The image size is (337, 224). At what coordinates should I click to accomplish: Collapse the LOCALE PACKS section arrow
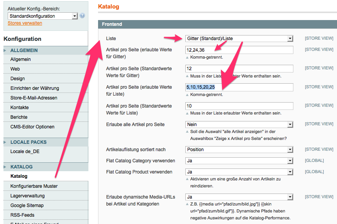coord(5,142)
